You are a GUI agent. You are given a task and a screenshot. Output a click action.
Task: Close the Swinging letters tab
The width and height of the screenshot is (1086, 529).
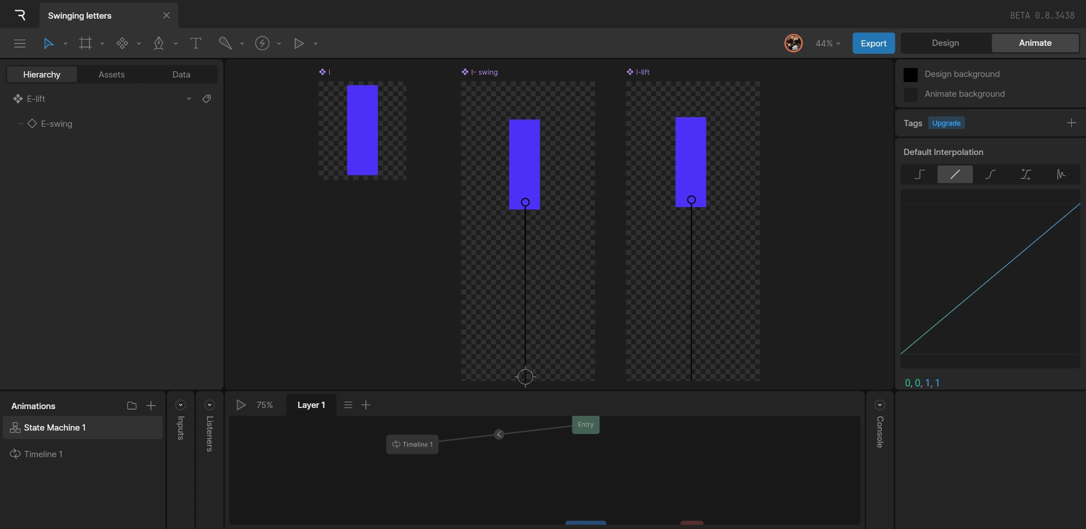pos(166,15)
